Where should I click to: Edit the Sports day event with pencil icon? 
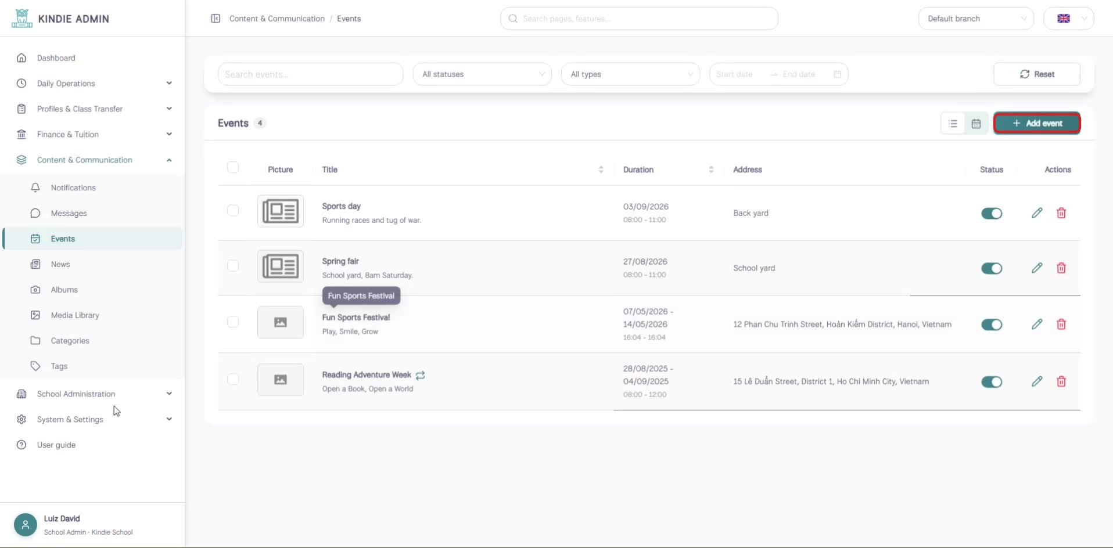click(x=1037, y=213)
